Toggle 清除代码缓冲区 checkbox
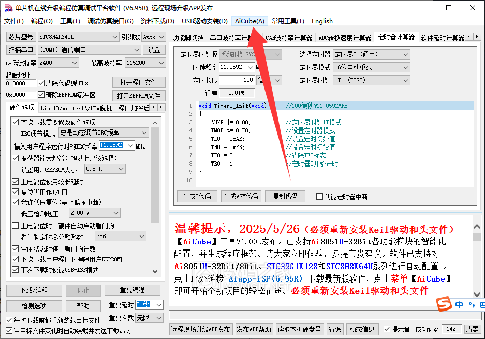 click(41, 83)
